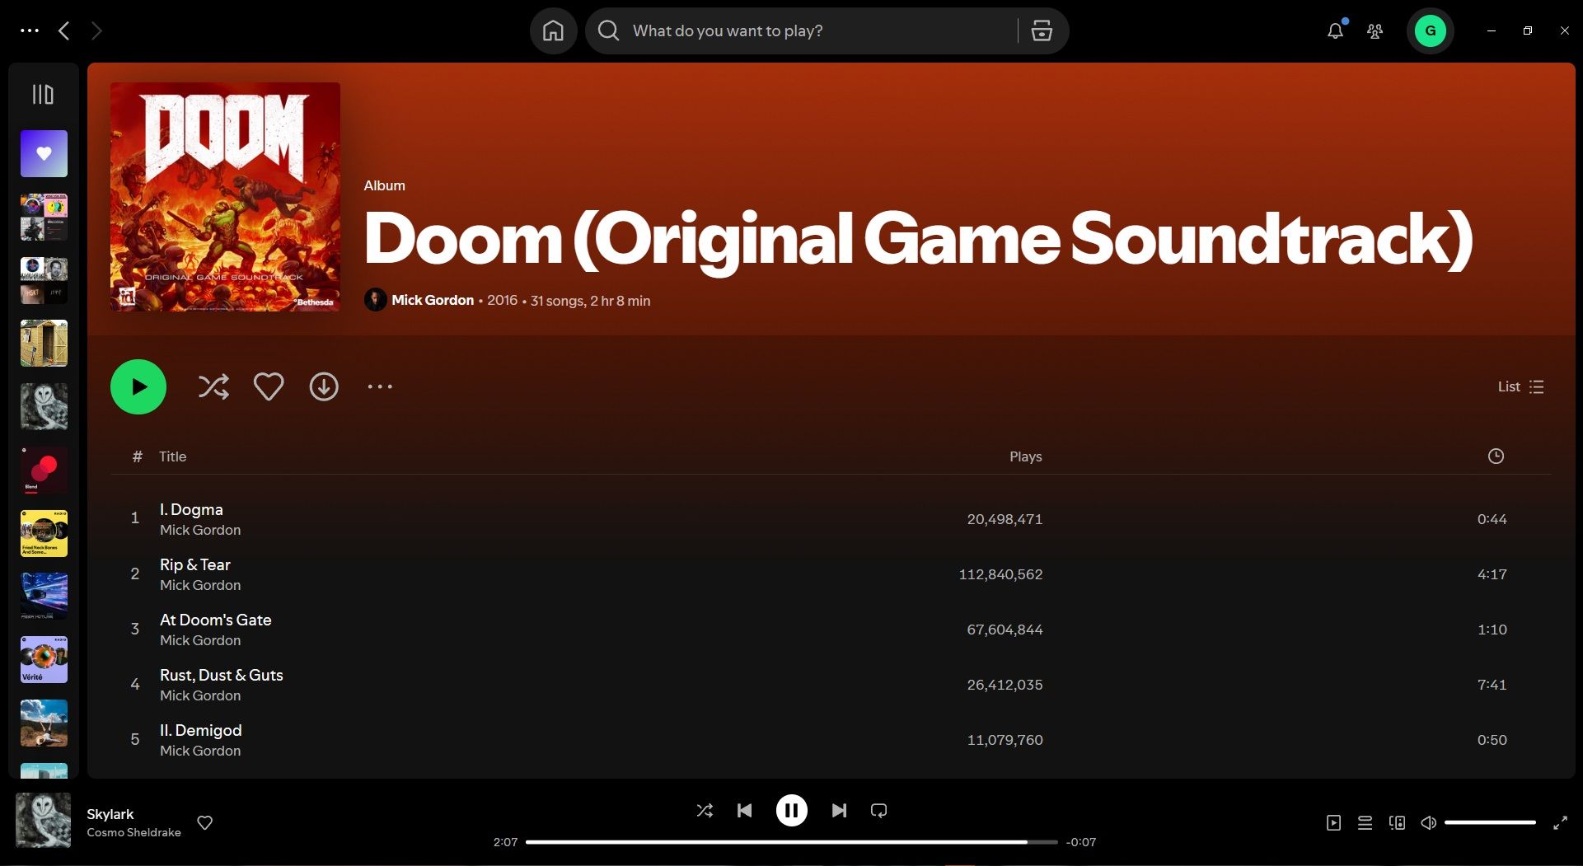Expand Your Library sidebar
Screen dimensions: 1583x866
(x=43, y=94)
